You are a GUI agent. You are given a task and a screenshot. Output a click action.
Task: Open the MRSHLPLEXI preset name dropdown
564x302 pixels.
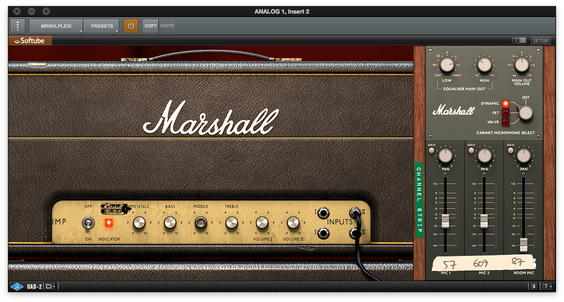[56, 26]
